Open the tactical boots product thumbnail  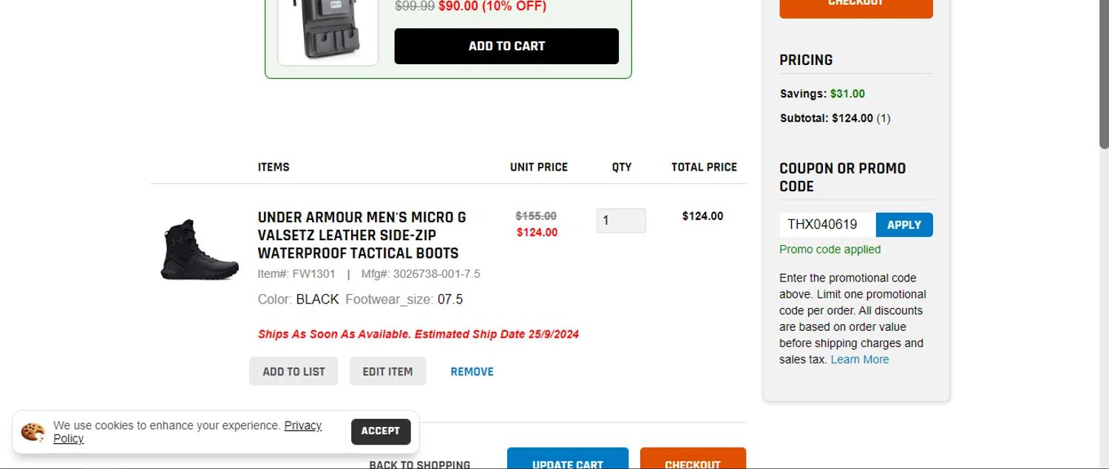(200, 249)
